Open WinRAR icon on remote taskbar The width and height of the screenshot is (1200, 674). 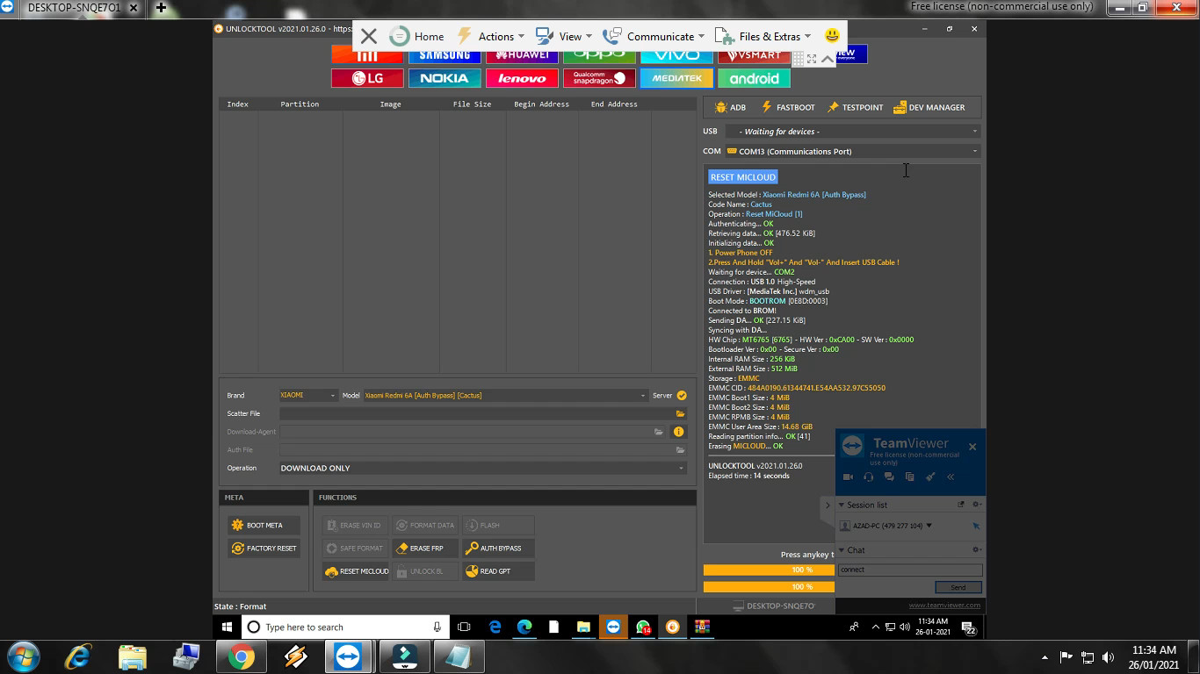tap(702, 627)
